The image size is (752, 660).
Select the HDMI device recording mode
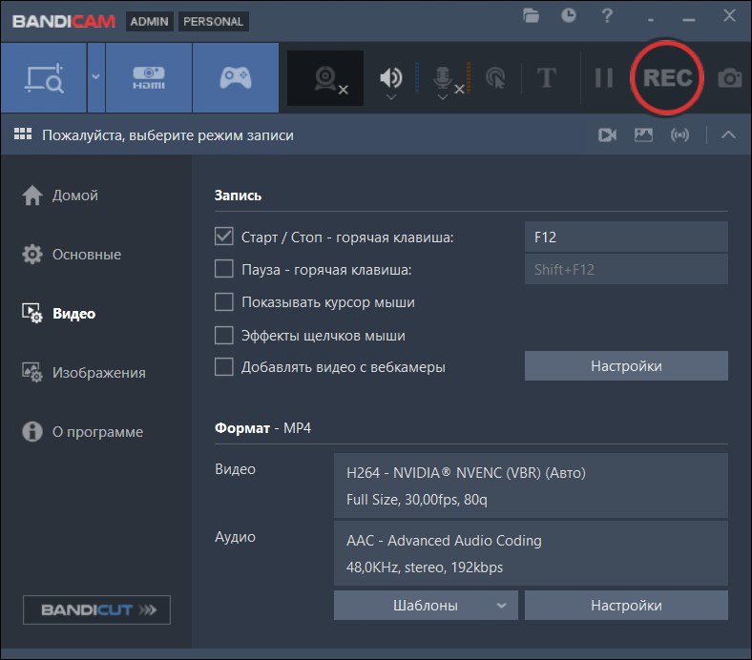click(x=148, y=78)
